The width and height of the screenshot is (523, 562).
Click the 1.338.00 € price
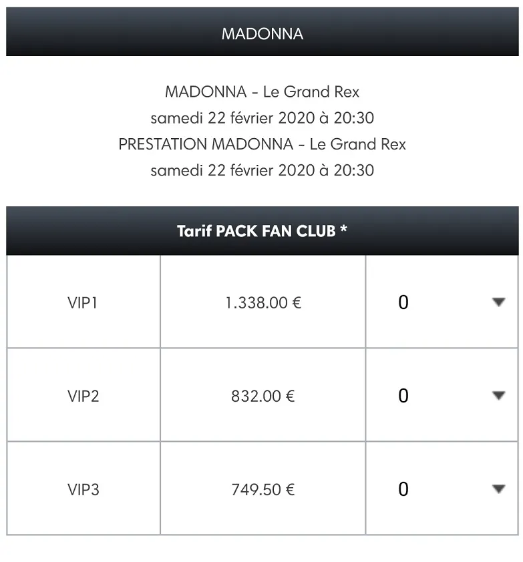(x=263, y=302)
